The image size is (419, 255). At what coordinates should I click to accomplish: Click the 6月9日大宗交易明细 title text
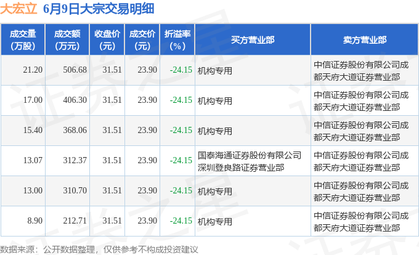coord(99,9)
